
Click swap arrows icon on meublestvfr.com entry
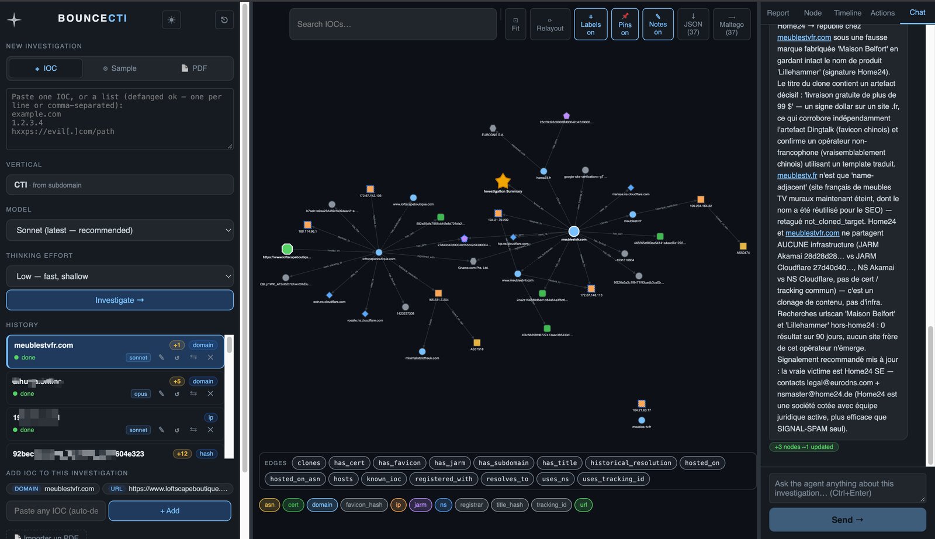point(193,357)
